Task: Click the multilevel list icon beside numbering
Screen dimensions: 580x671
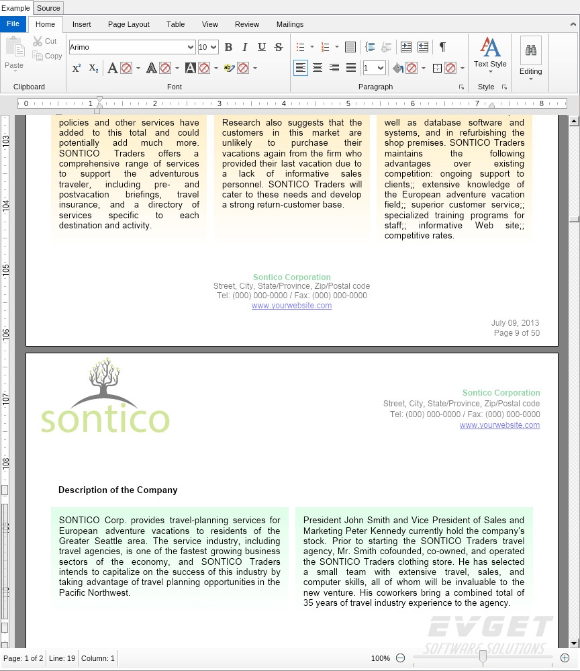Action: tap(350, 47)
